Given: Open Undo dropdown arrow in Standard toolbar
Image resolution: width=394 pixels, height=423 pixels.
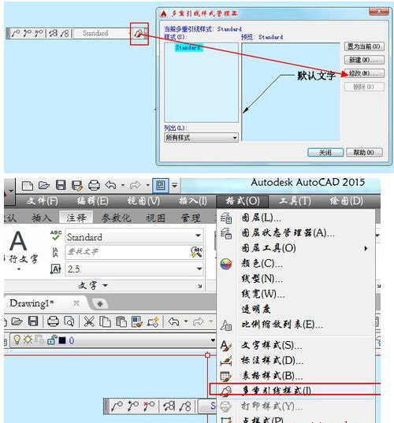Looking at the screenshot, I should (x=186, y=321).
